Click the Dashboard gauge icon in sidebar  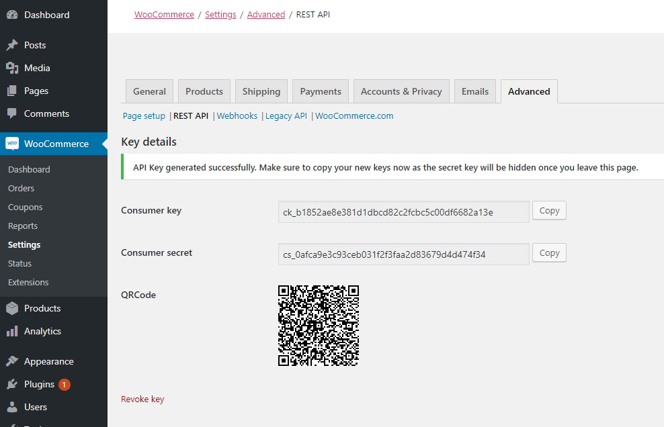[12, 15]
